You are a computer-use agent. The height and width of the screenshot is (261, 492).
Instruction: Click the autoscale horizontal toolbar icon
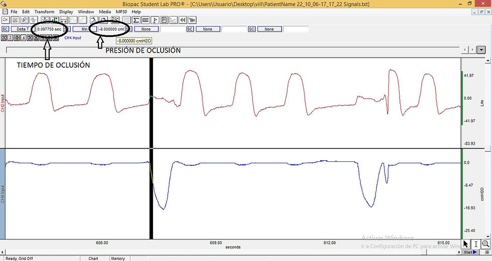(64, 20)
